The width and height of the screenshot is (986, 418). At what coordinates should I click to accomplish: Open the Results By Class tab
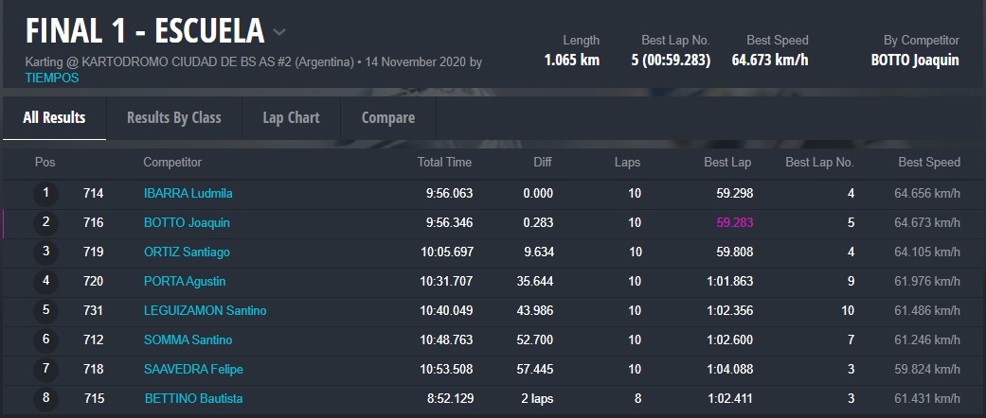coord(174,118)
